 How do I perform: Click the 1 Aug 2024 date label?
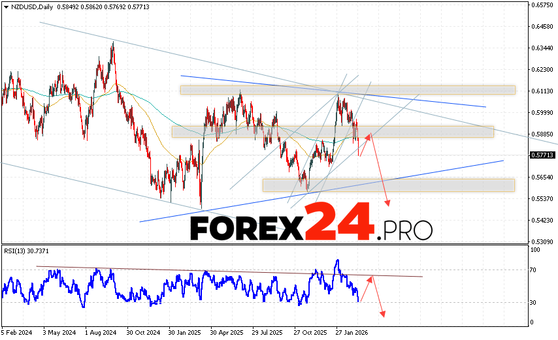[x=99, y=332]
